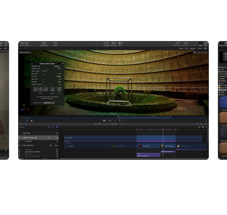This screenshot has height=215, width=227.
Task: Toggle the audio timeline button
Action: [201, 124]
